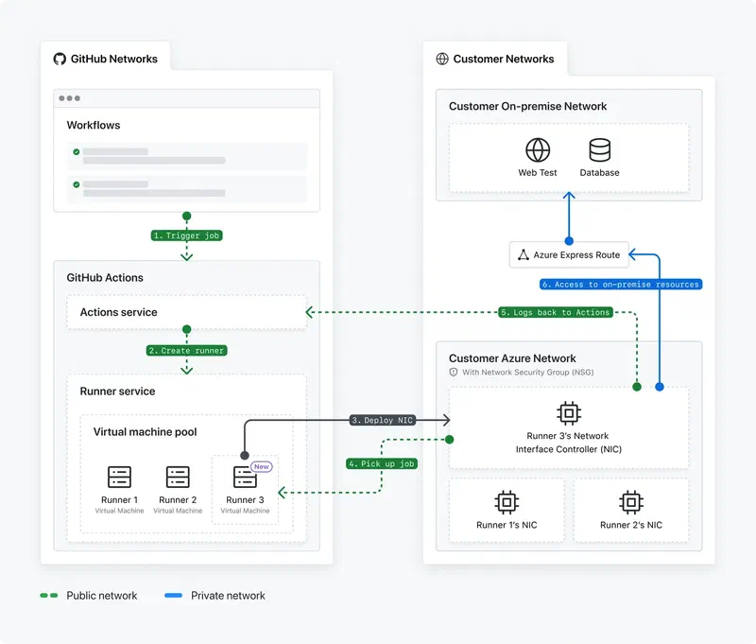Select the Web Test globe icon
Screen dimensions: 756x644
tap(537, 149)
